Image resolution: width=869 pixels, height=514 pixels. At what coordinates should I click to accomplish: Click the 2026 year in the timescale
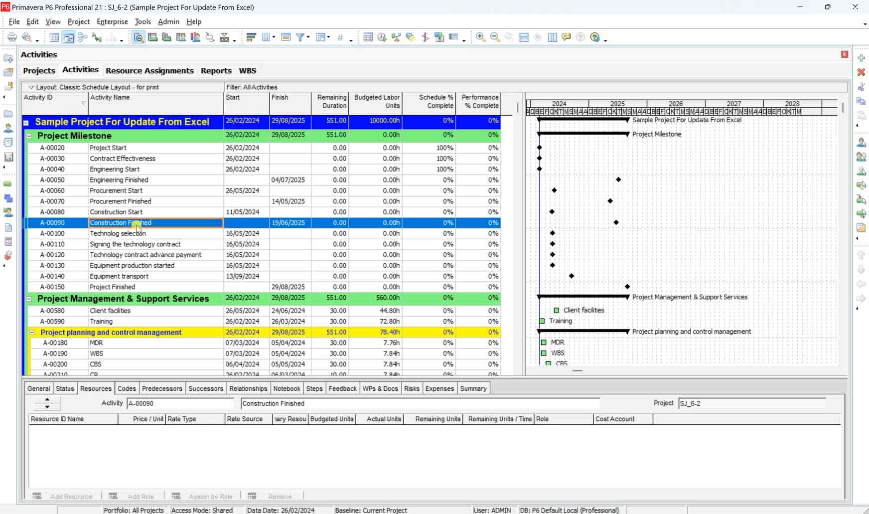(676, 104)
